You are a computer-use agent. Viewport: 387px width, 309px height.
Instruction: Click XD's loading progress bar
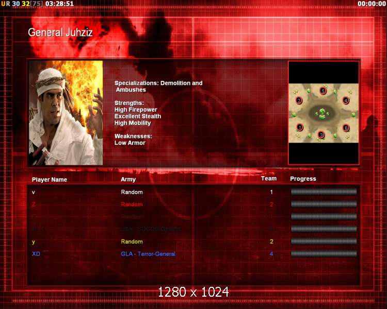click(324, 253)
